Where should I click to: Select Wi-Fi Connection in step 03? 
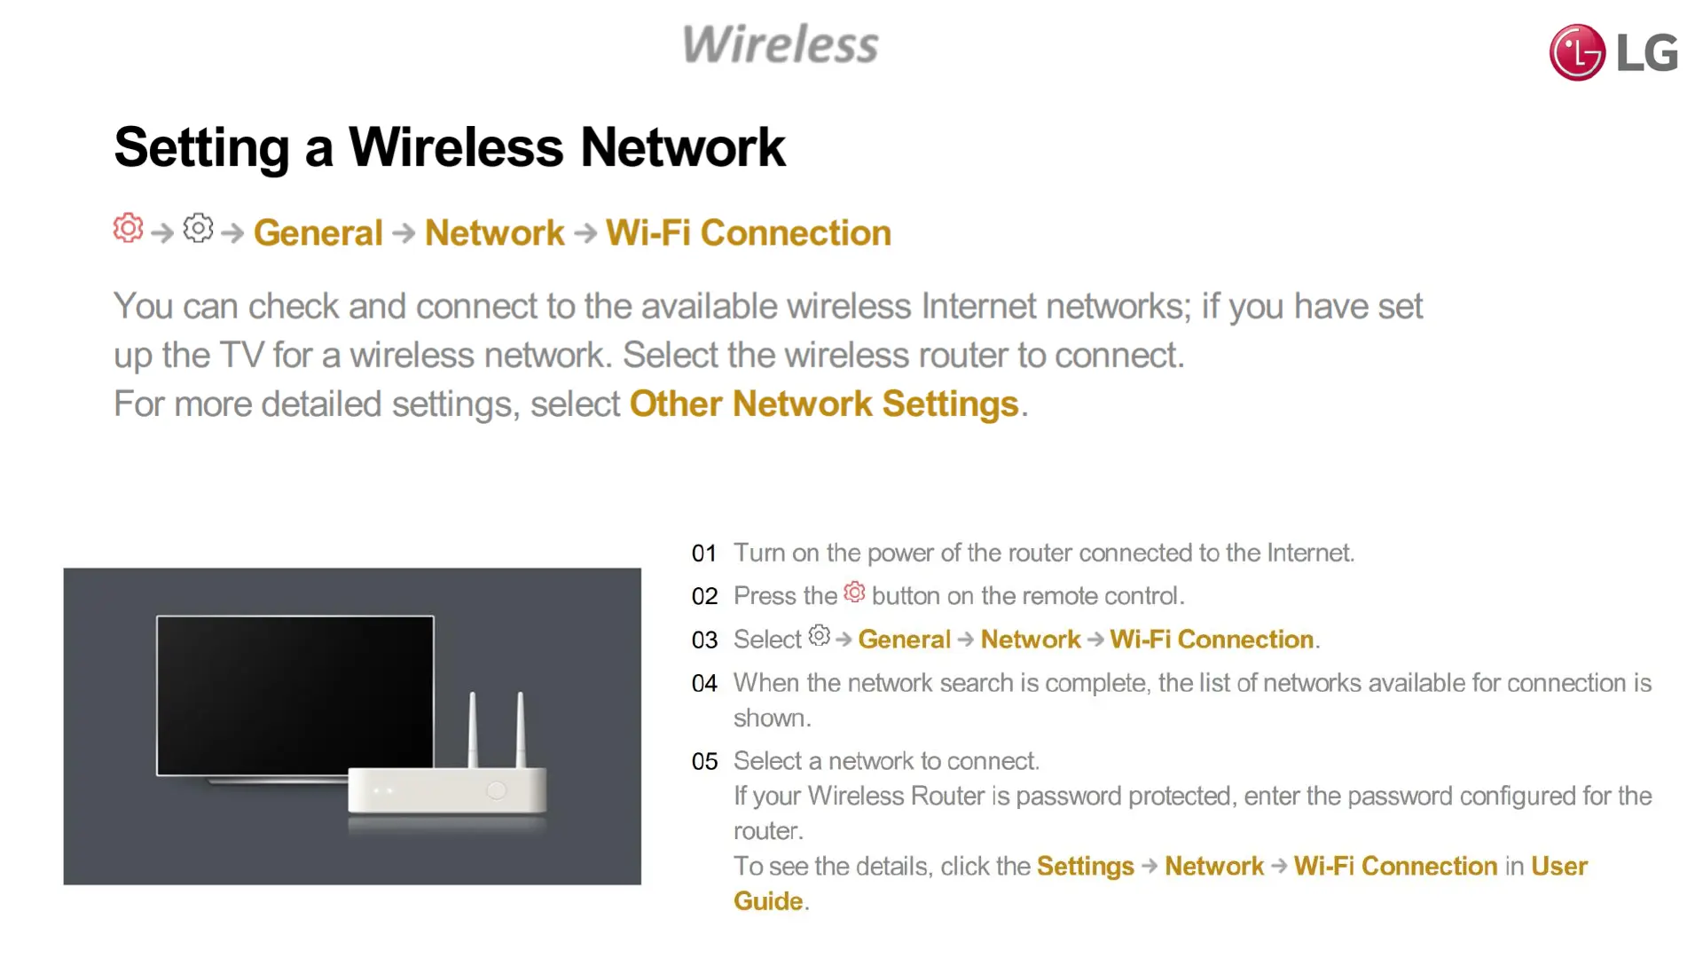[1212, 640]
